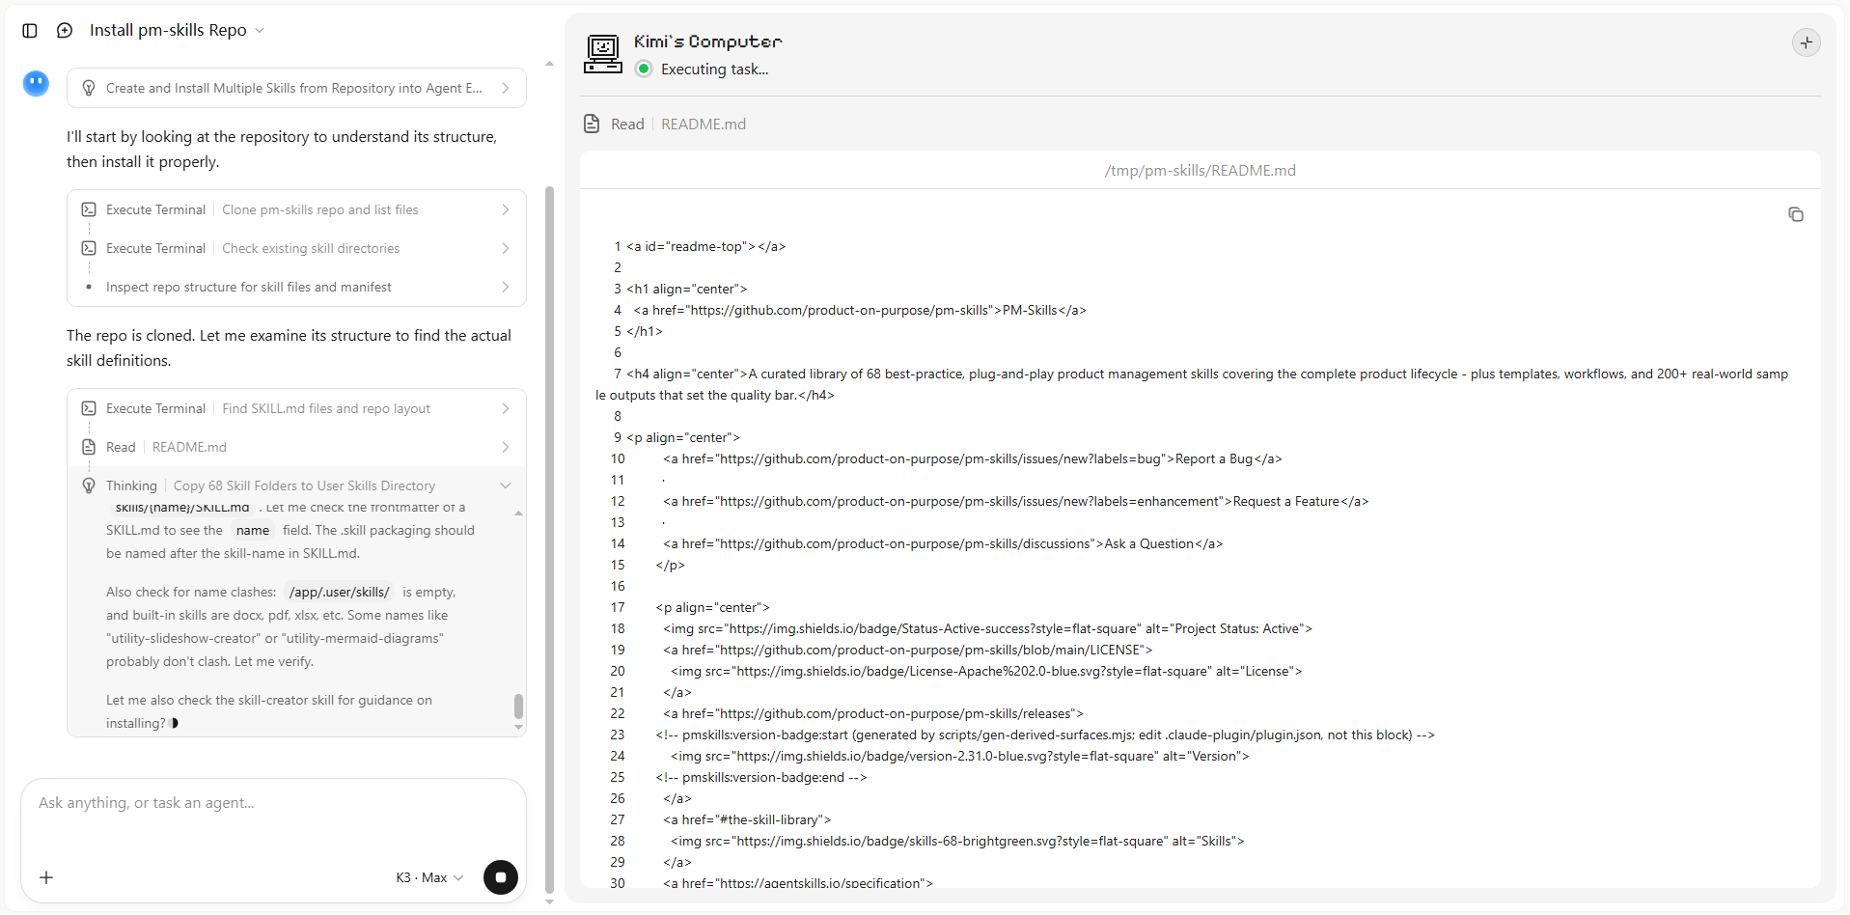Open the Clone pm-skills repo terminal step
This screenshot has width=1850, height=915.
tap(296, 209)
